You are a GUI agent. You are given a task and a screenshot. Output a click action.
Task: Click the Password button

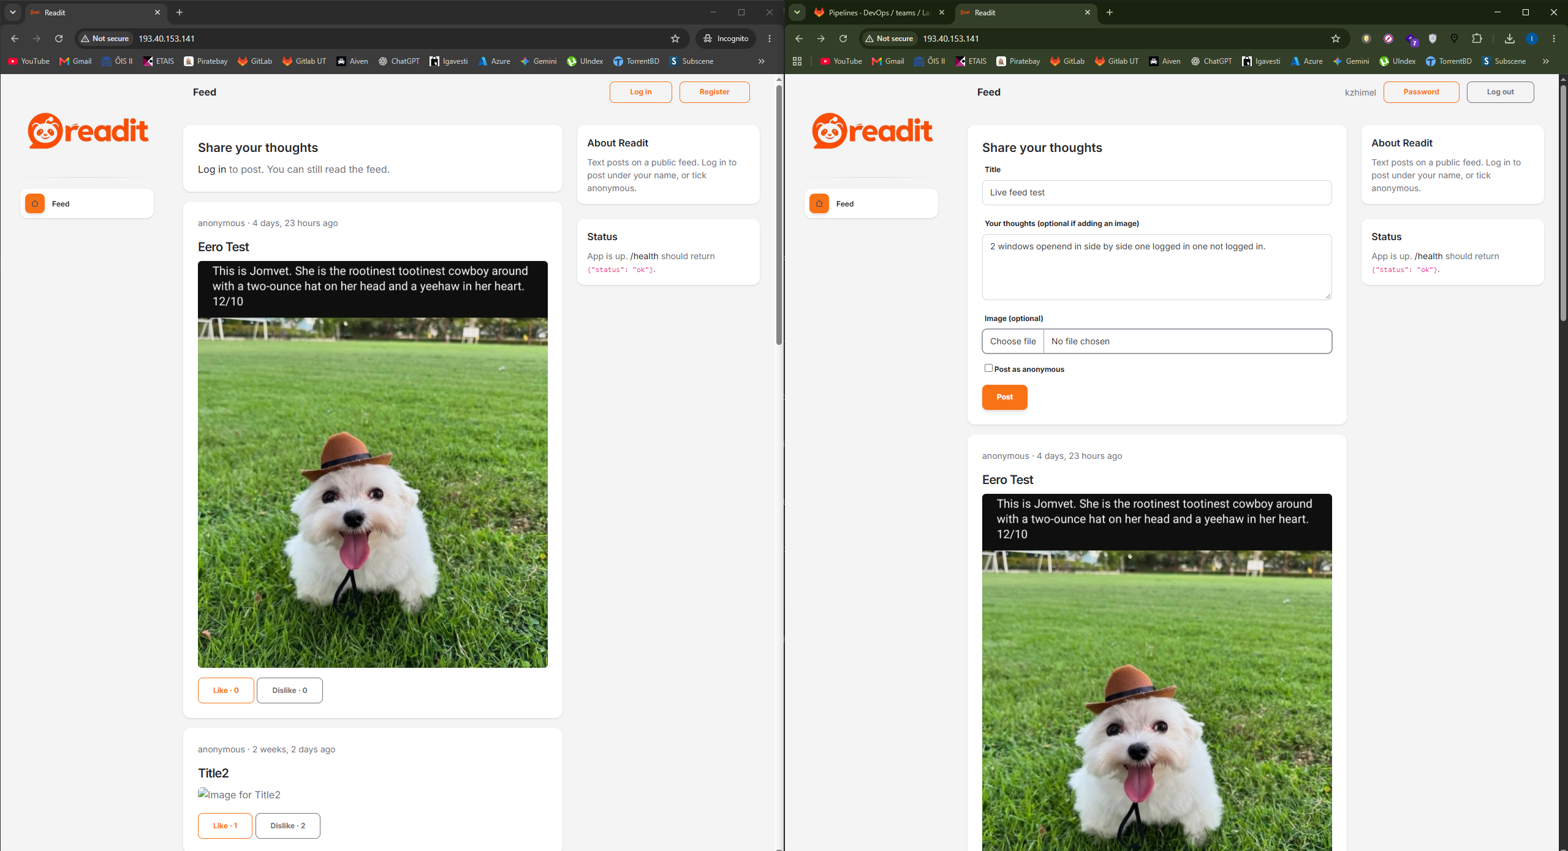(x=1422, y=92)
